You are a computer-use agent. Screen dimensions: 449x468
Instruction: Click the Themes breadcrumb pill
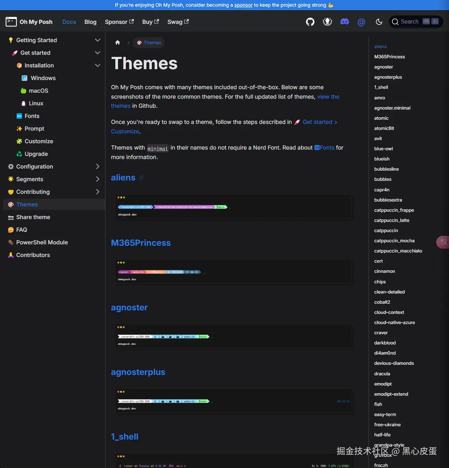pyautogui.click(x=149, y=42)
